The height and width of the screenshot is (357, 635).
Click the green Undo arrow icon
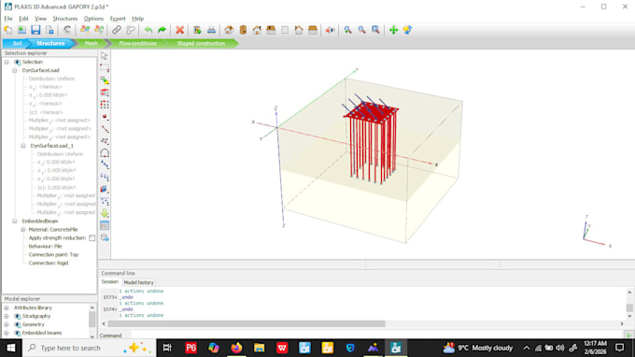click(148, 30)
